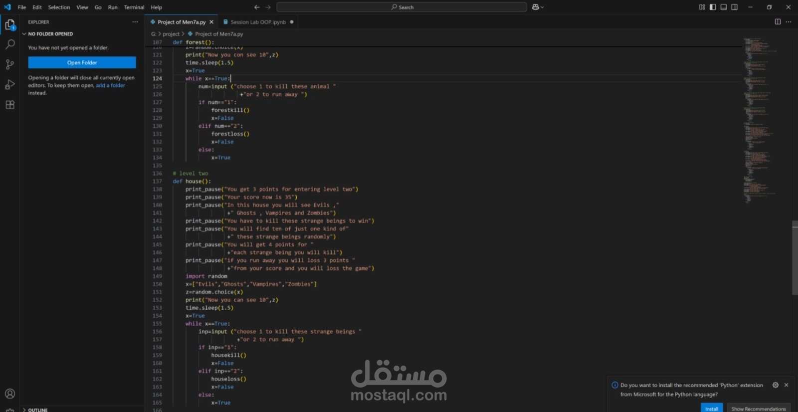Open the Edit menu
This screenshot has height=412, width=798.
coord(37,7)
